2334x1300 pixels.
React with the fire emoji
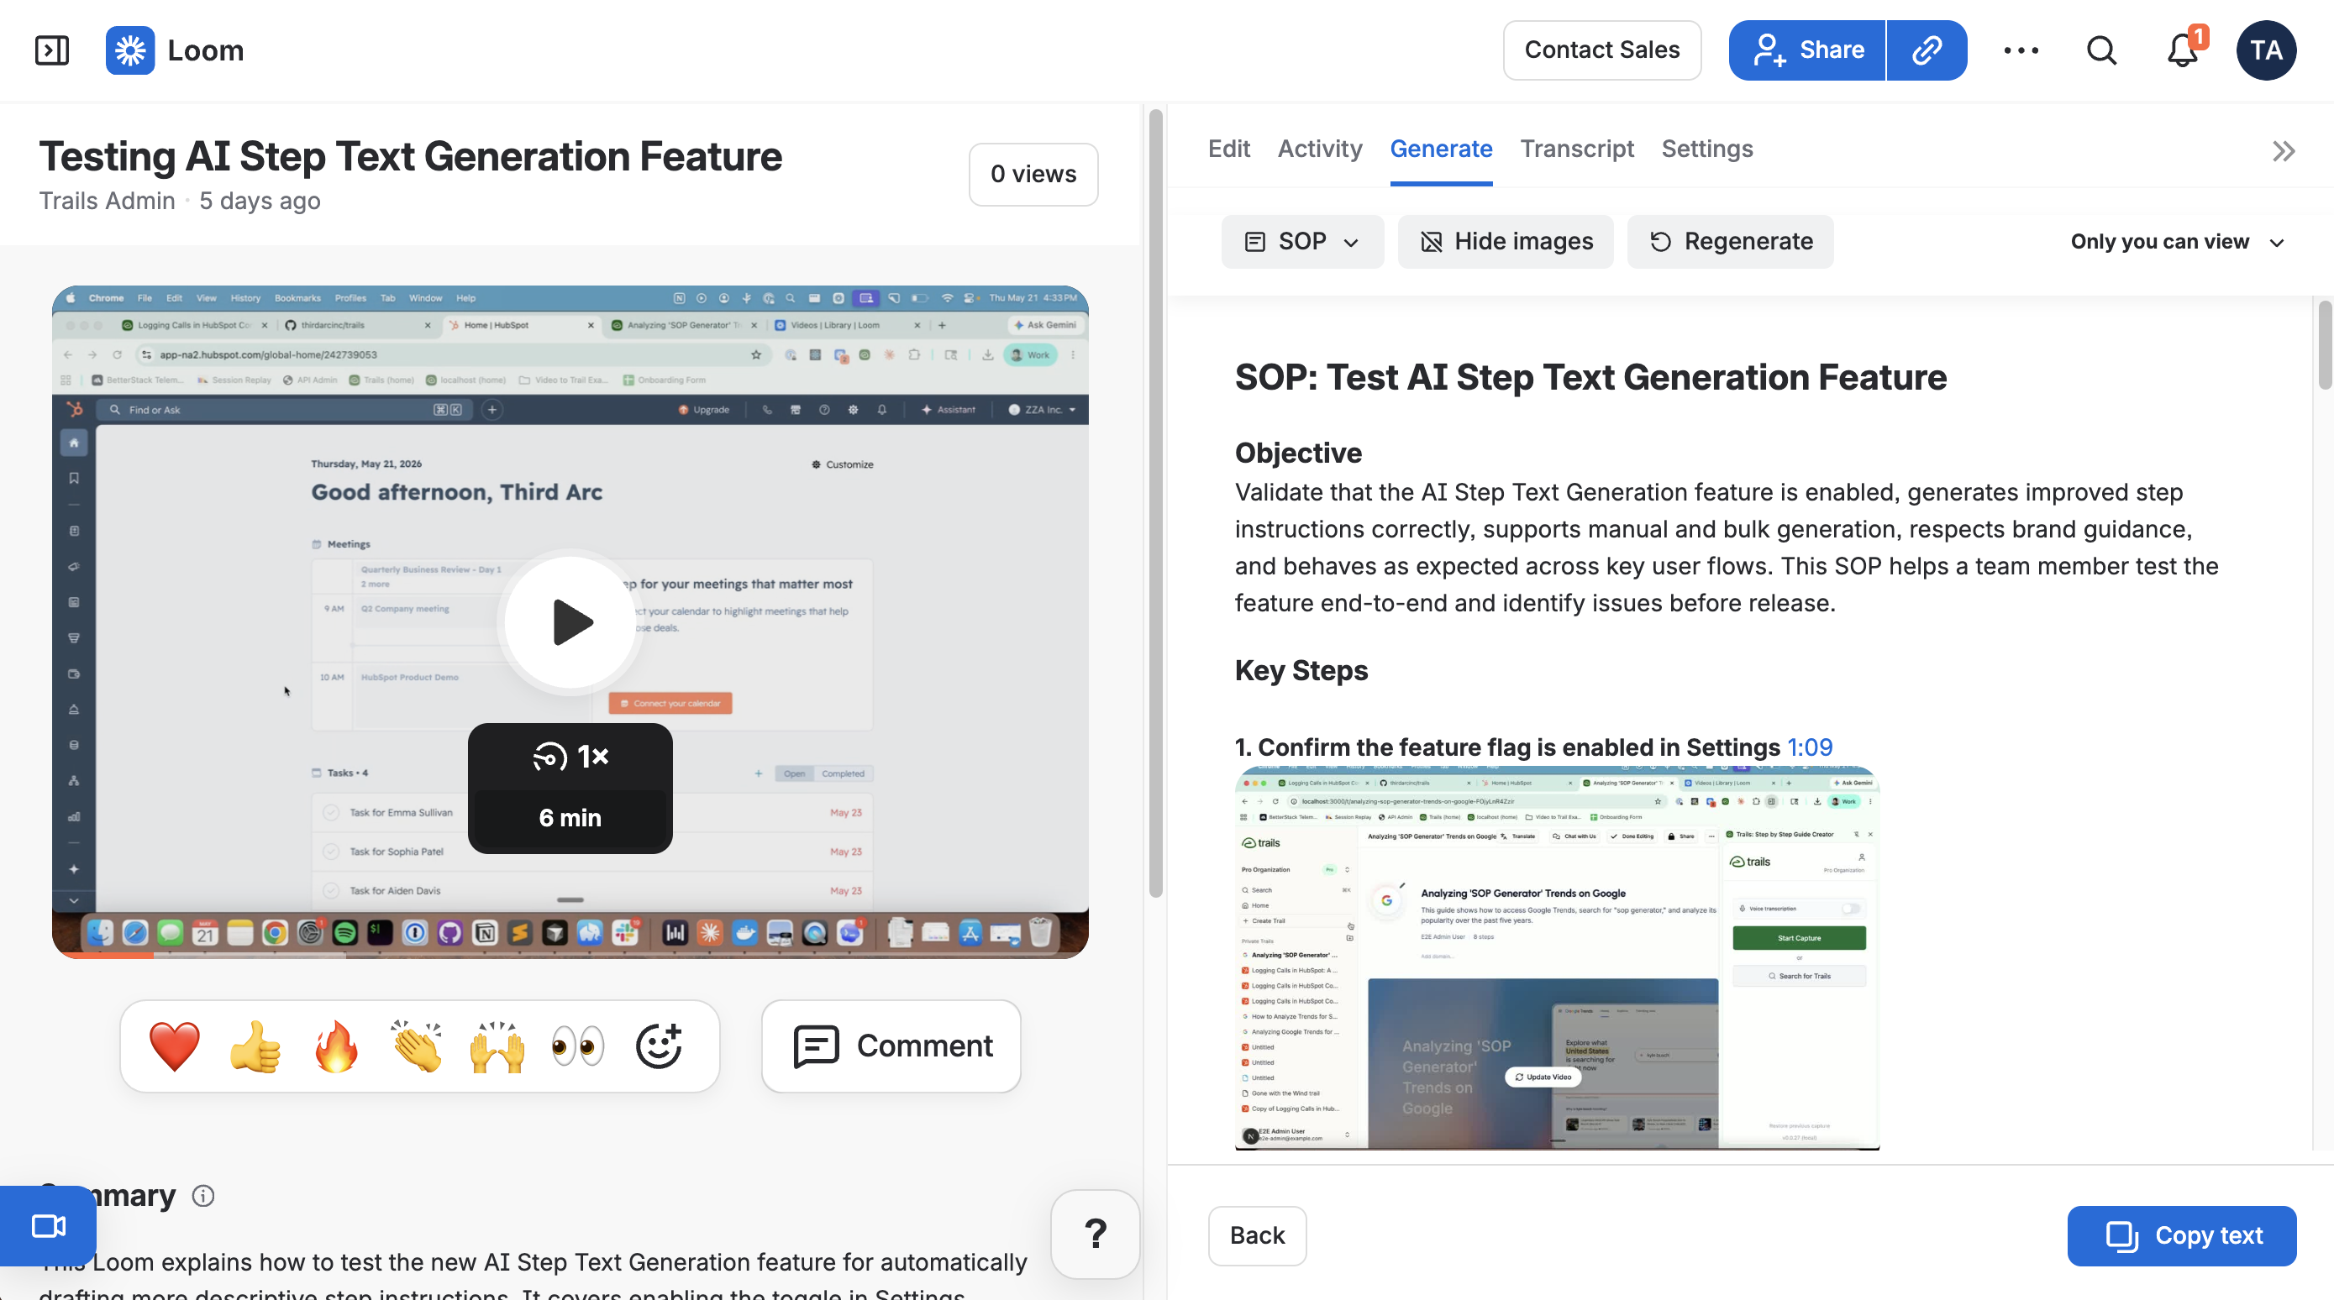point(335,1046)
